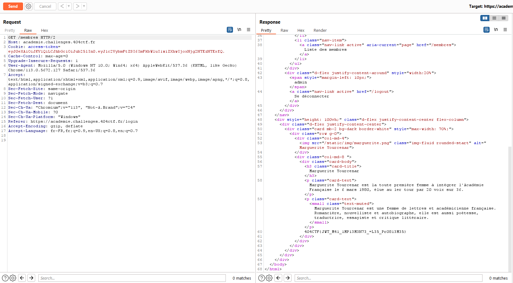Click the Cookie access-token header name
Screen dimensions: 513x283
(34, 47)
